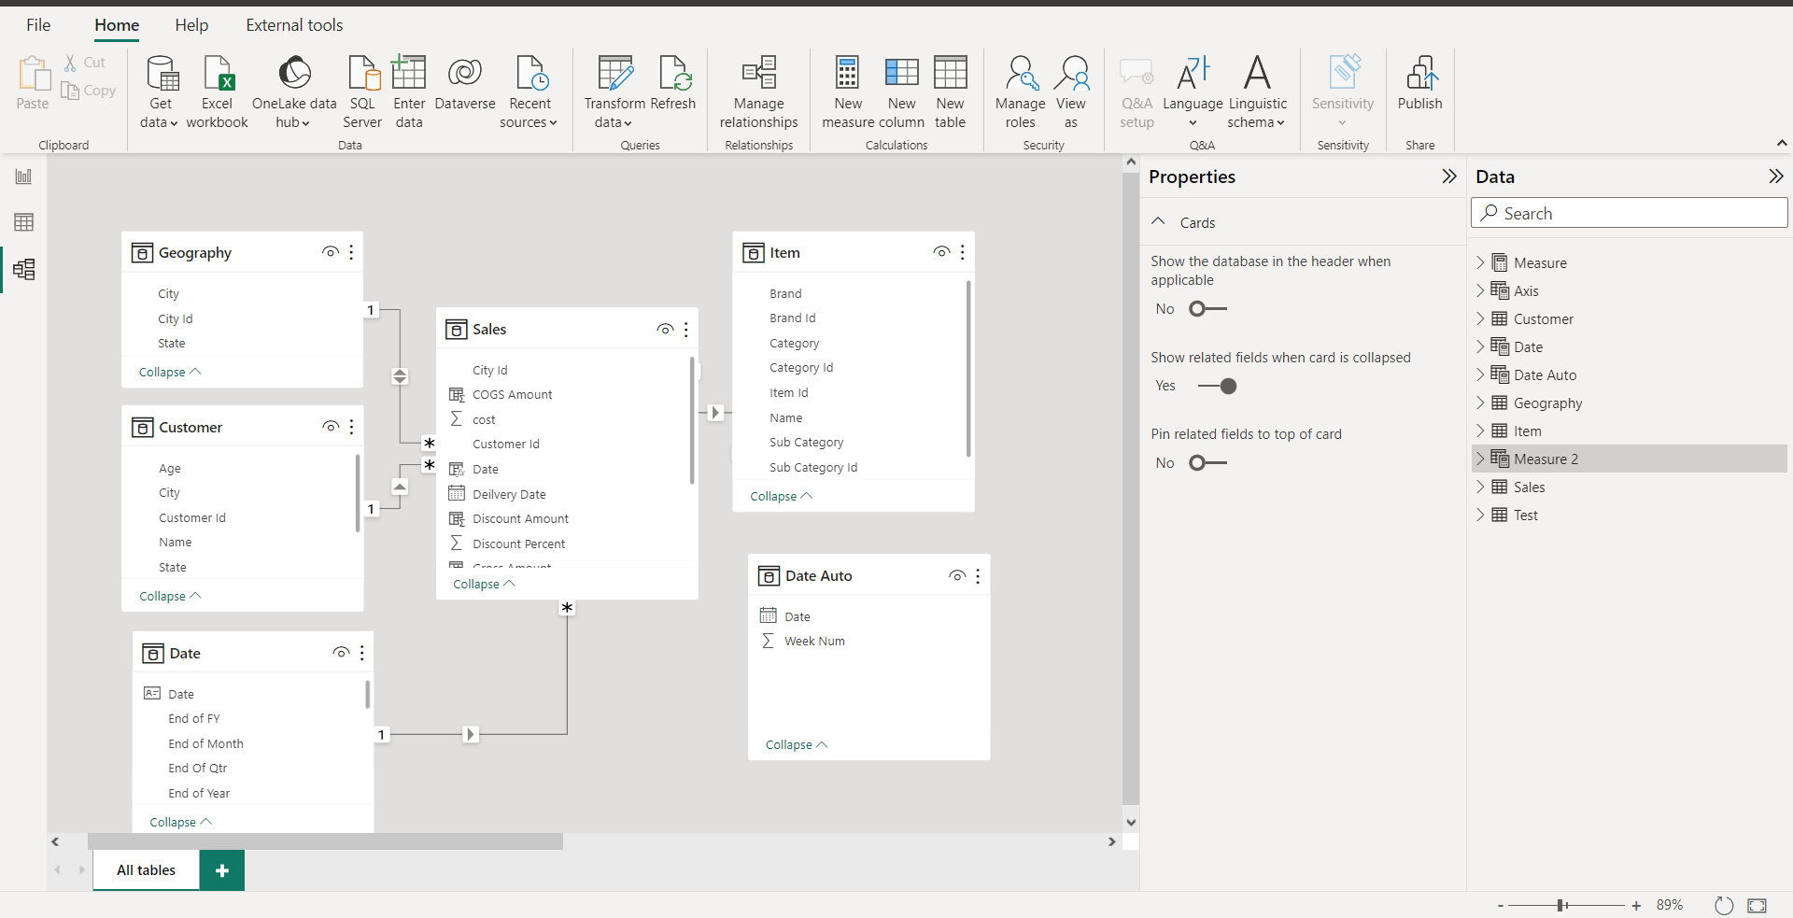Collapse the Sales table card
The image size is (1793, 918).
pos(484,585)
